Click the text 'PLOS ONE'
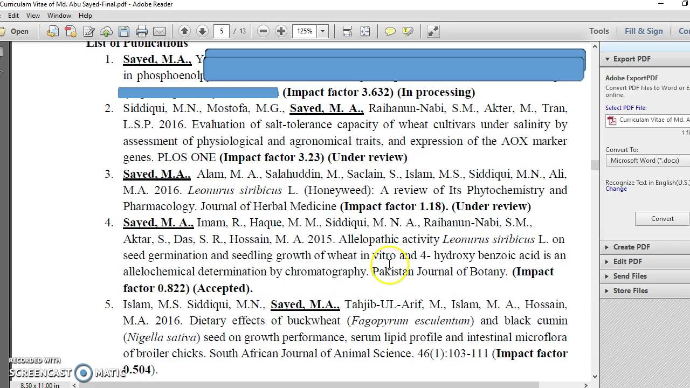This screenshot has width=690, height=388. tap(187, 157)
